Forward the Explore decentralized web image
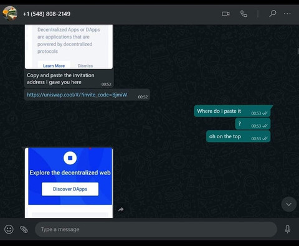This screenshot has height=246, width=299. pos(121,210)
